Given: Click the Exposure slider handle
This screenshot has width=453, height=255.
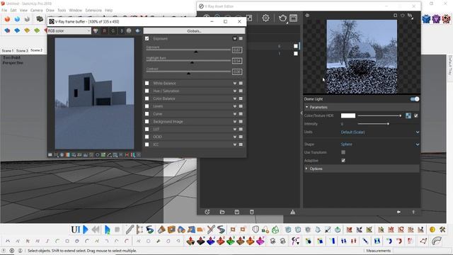Looking at the screenshot, I should [x=196, y=52].
